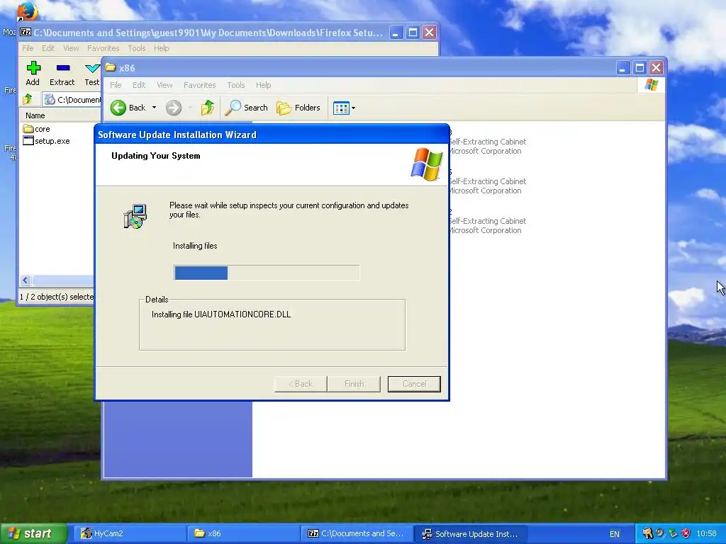Click the Windows flag logo in wizard
This screenshot has height=544, width=726.
(x=426, y=164)
